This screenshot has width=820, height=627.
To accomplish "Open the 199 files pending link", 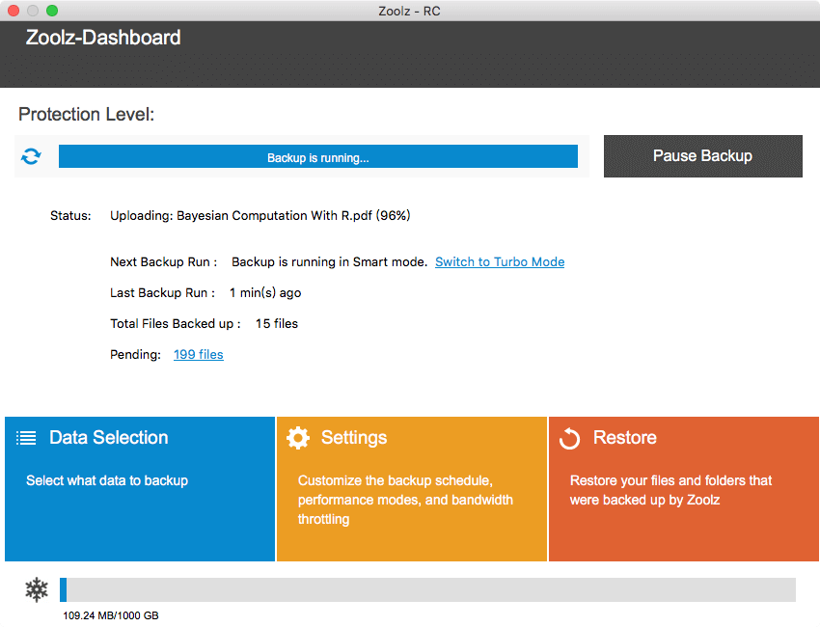I will pyautogui.click(x=198, y=355).
